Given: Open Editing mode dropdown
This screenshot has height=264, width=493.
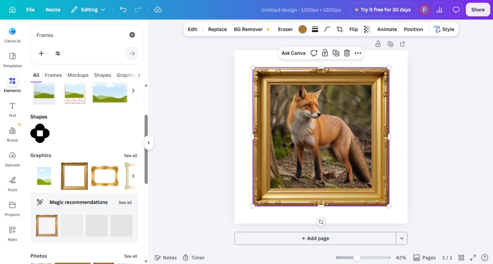Looking at the screenshot, I should pyautogui.click(x=88, y=9).
